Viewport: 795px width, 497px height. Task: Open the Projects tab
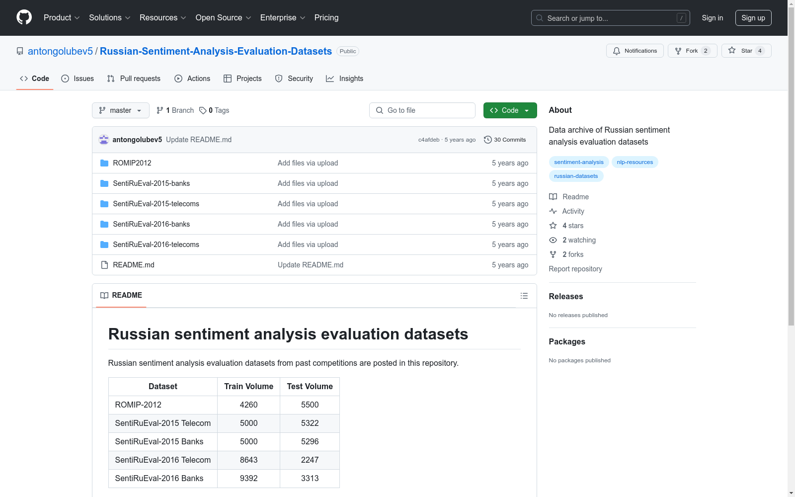242,79
